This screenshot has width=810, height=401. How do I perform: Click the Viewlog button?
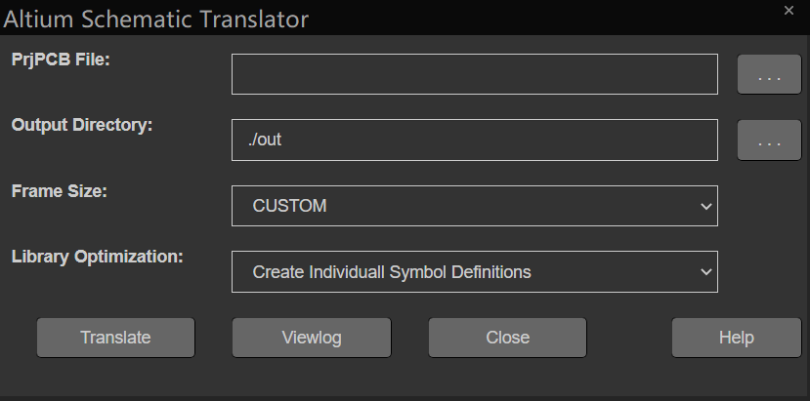312,338
